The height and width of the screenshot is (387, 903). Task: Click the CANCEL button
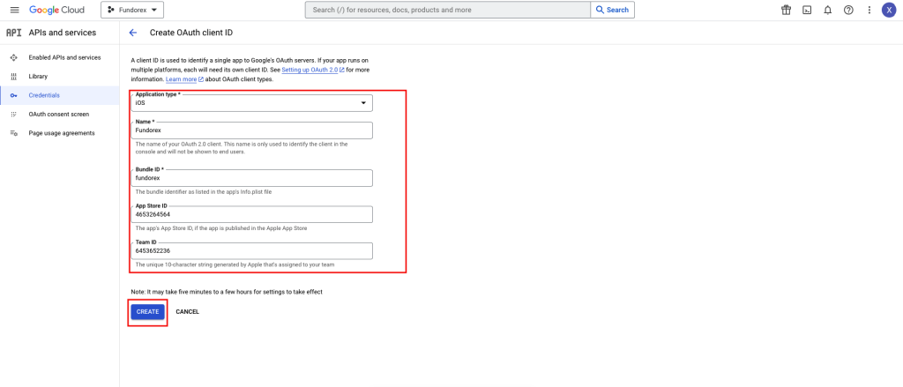click(188, 311)
